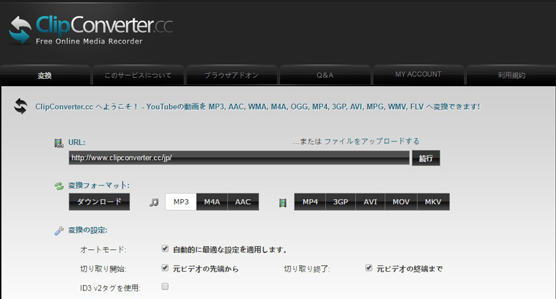Switch to the ブラウザアドオン tab

[232, 75]
